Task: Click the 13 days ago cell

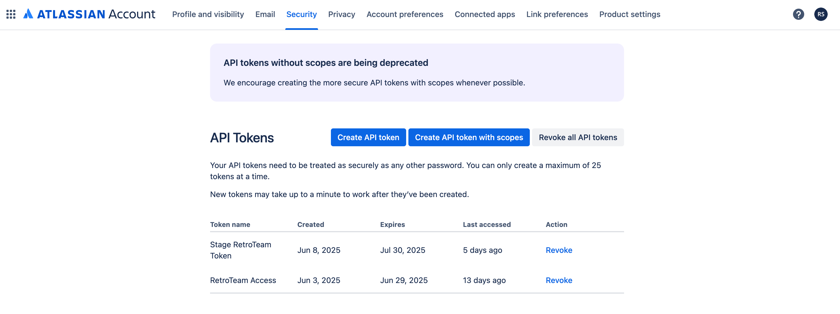Action: coord(484,280)
